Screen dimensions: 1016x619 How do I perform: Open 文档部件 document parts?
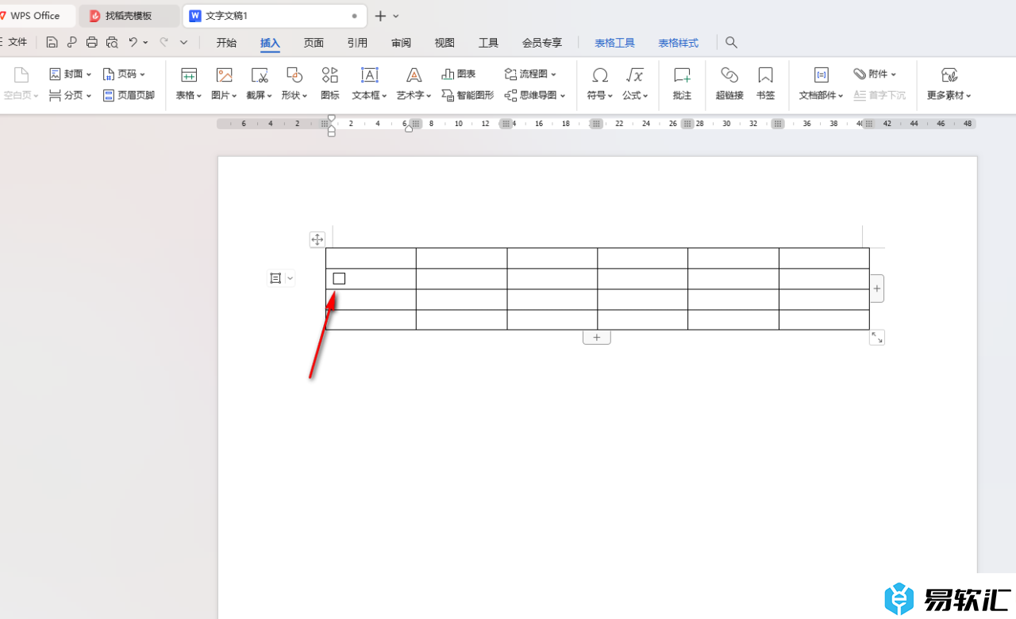click(x=822, y=84)
